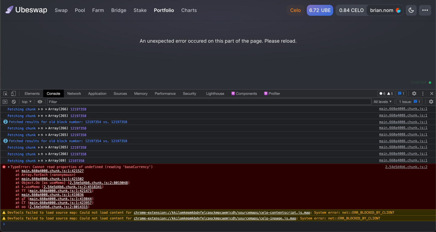Open the 1 Issue badge
Viewport: 436px width, 232px height.
pos(410,102)
